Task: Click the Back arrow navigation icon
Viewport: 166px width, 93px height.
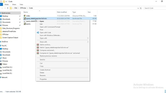Action: pyautogui.click(x=2, y=8)
